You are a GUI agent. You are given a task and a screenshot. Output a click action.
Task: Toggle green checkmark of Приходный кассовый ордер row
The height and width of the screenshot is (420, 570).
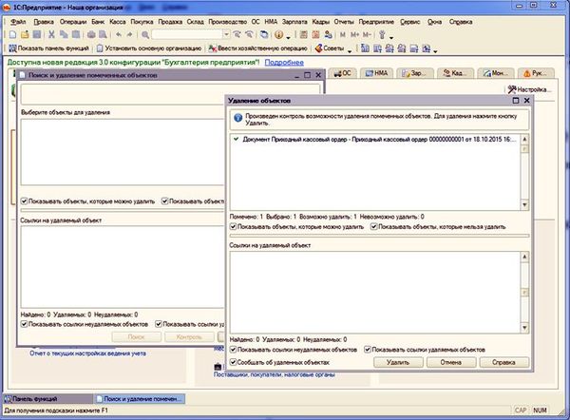coord(237,140)
